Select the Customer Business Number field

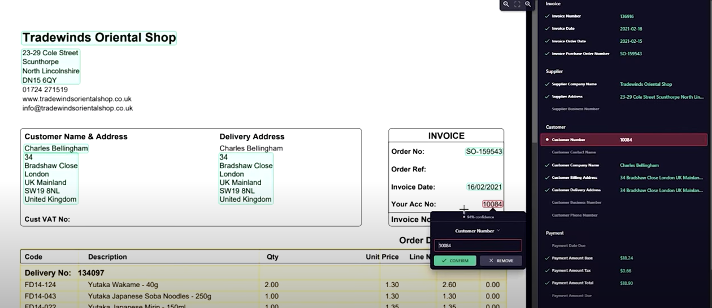624,203
